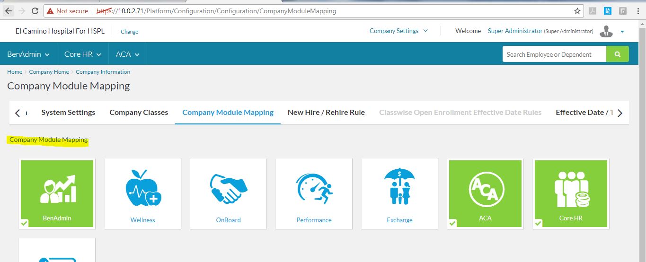Deselect the checked BenAdmin module tile
Screen dimensions: 646x262
(x=57, y=193)
